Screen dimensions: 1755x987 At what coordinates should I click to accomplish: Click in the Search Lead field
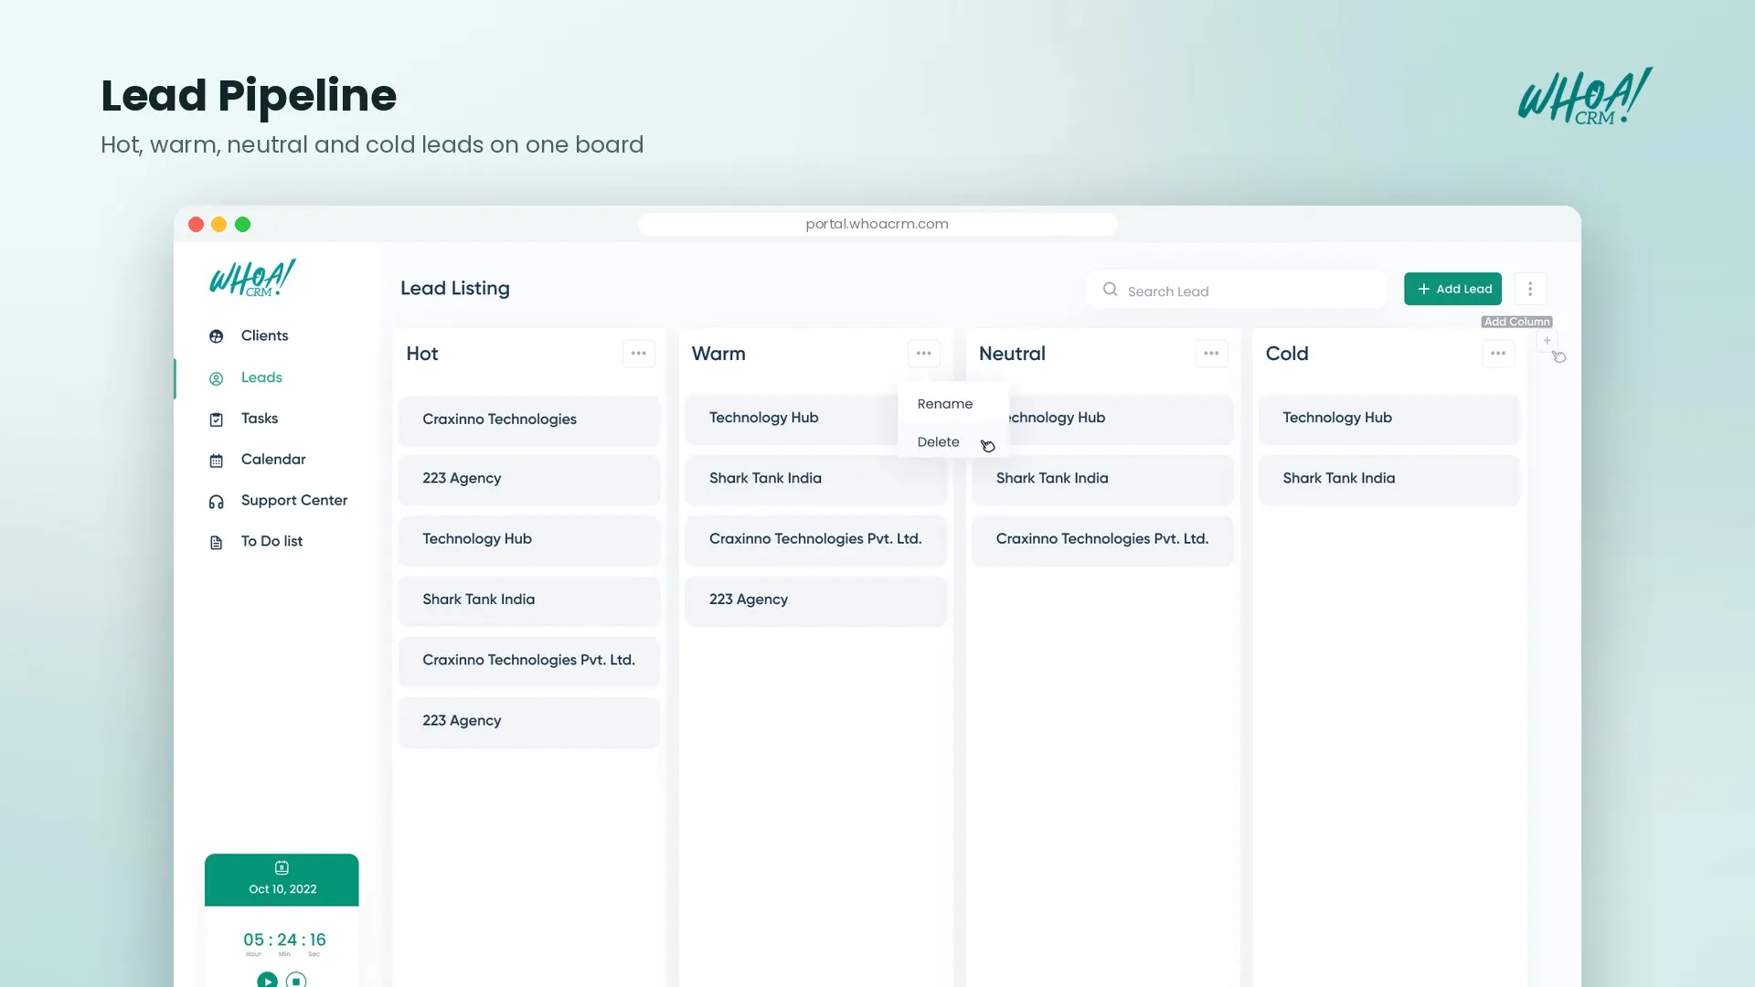tap(1238, 290)
